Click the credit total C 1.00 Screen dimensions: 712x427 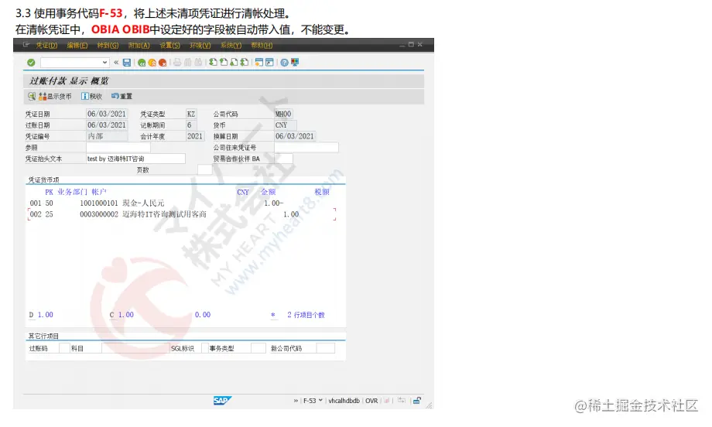(x=122, y=315)
